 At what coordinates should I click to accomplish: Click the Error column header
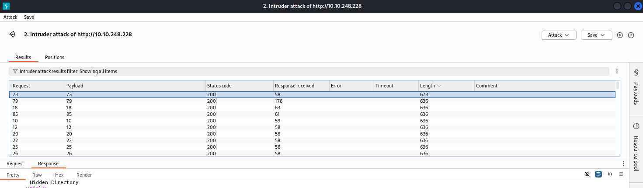(351, 86)
